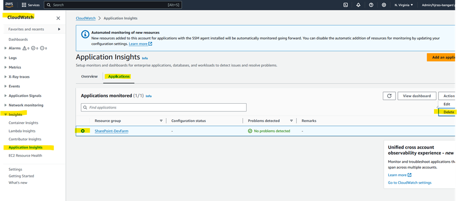Open the settings gear icon in header

pyautogui.click(x=384, y=5)
